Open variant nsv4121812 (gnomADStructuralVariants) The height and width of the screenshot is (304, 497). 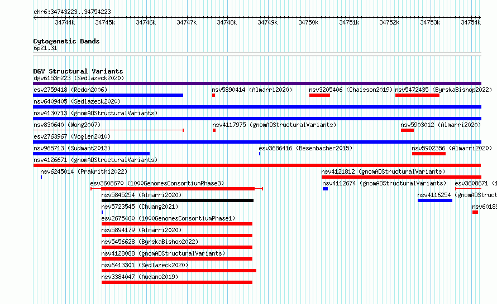coord(383,171)
